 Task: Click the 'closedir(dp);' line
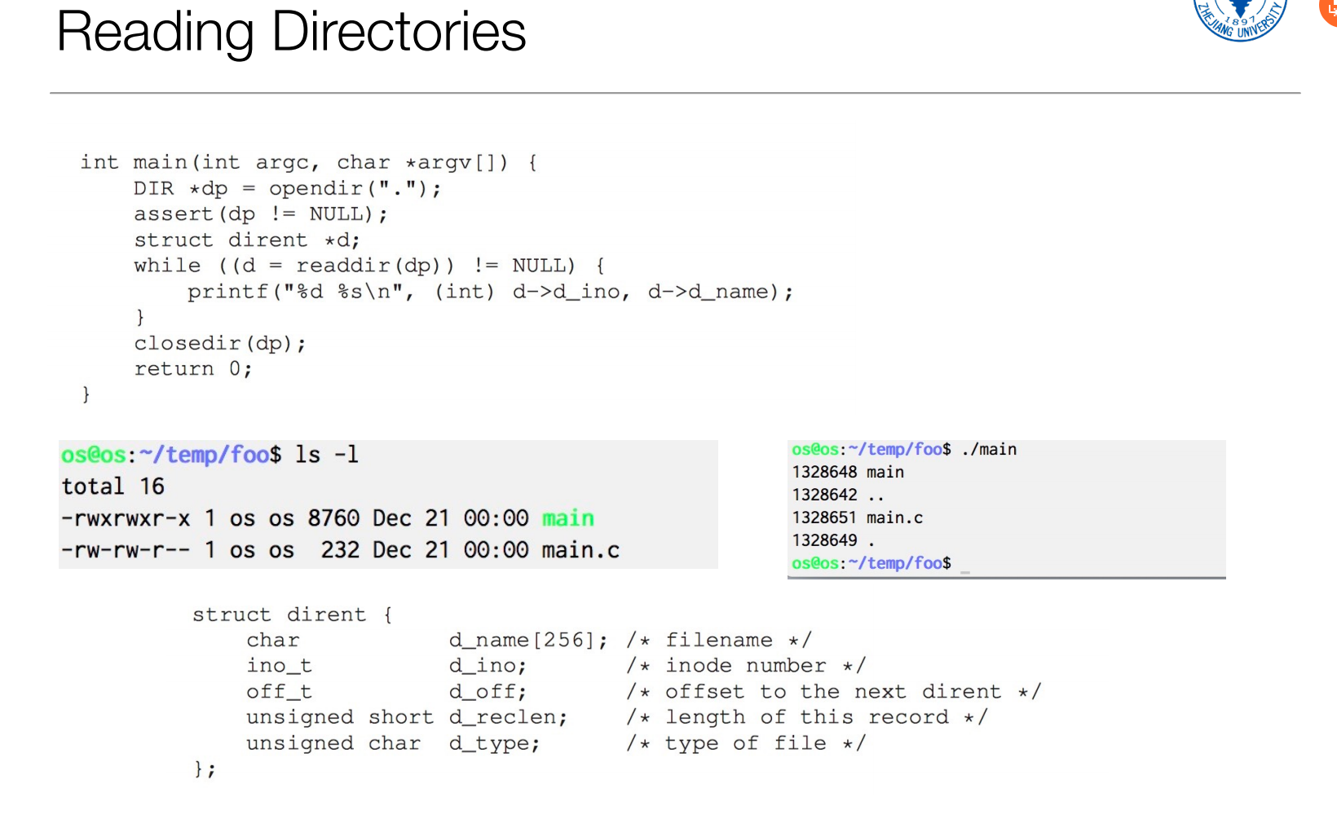tap(220, 344)
